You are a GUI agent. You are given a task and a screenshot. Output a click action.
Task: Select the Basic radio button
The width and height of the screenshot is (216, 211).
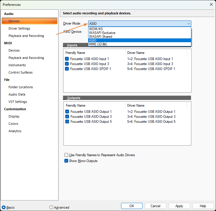tap(4, 207)
